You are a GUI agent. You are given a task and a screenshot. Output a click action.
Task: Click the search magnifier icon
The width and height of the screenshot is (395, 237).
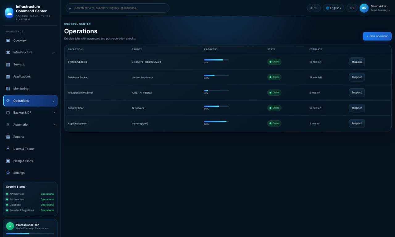70,8
